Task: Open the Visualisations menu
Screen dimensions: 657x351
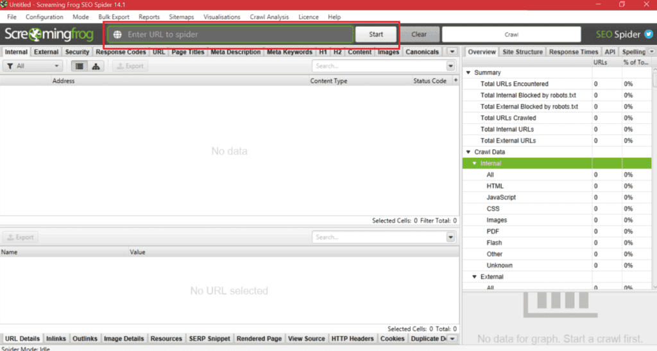Action: [221, 17]
